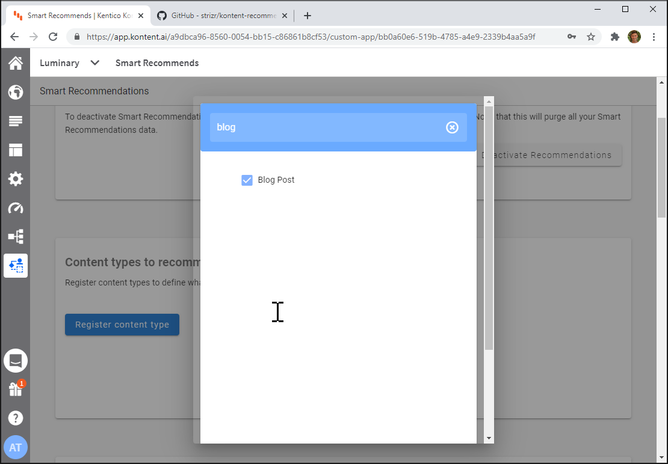Uncheck the Blog Post checkbox
This screenshot has width=668, height=464.
(x=247, y=179)
